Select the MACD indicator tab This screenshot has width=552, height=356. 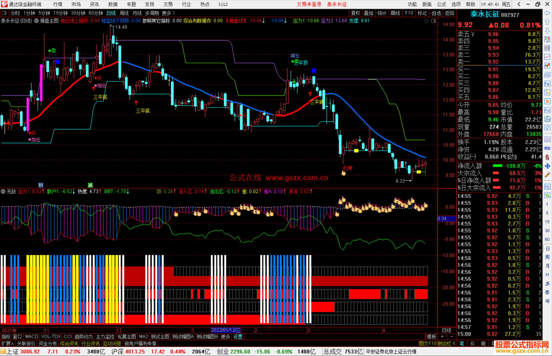pyautogui.click(x=32, y=337)
